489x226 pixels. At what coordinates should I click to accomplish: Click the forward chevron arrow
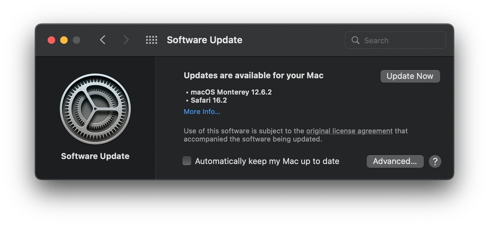(126, 40)
